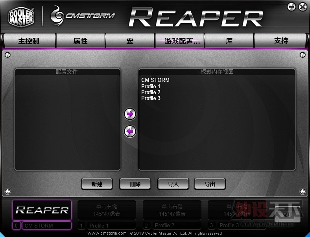Open the 主控制 tab
This screenshot has height=237, width=310.
pos(29,41)
